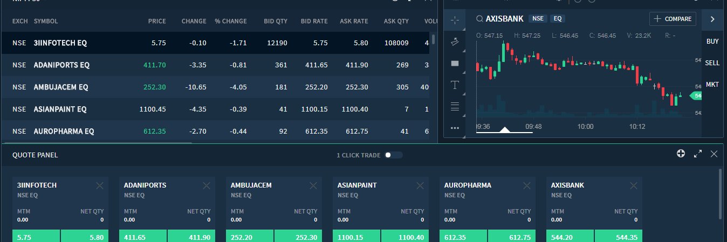Select the ADANIPORTS EQ watchlist row

coord(216,65)
